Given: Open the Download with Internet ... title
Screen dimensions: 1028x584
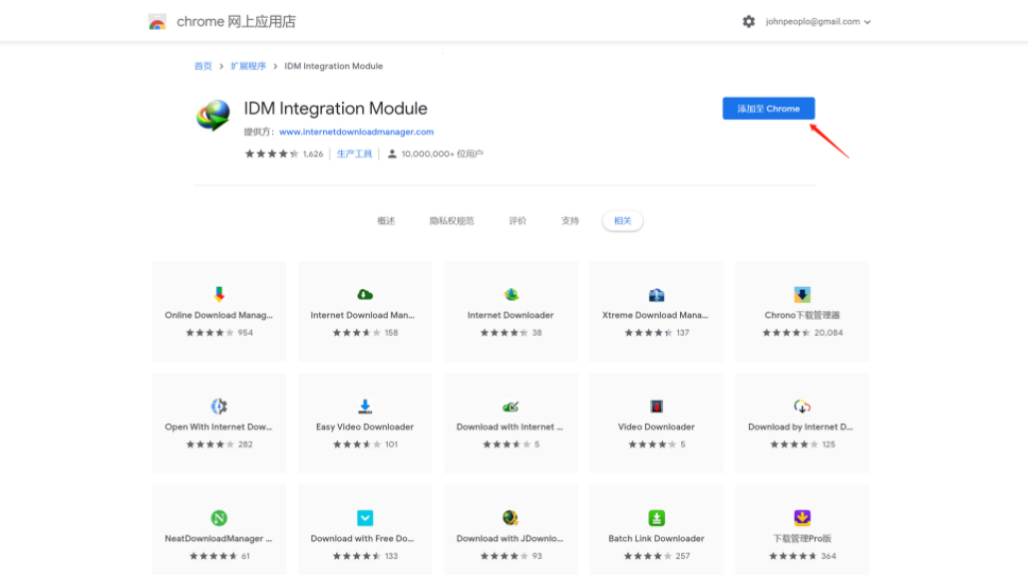Looking at the screenshot, I should (x=511, y=427).
